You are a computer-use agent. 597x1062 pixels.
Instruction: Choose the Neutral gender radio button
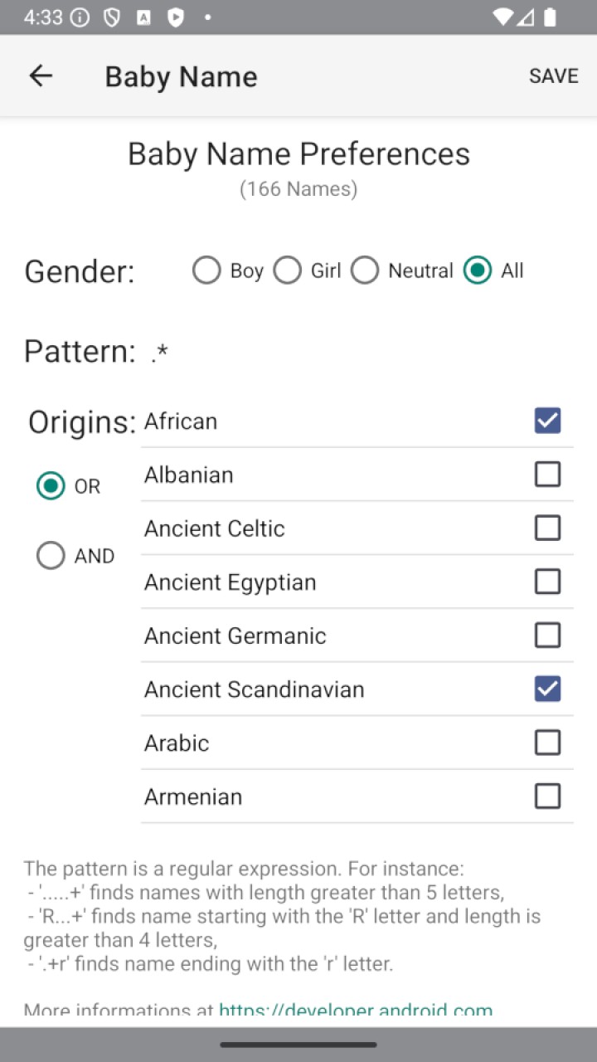pos(402,270)
